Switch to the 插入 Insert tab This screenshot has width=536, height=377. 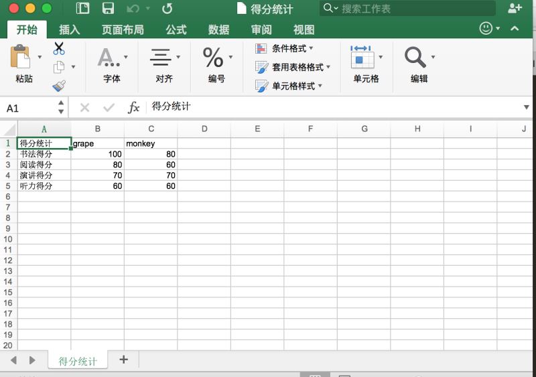tap(70, 29)
